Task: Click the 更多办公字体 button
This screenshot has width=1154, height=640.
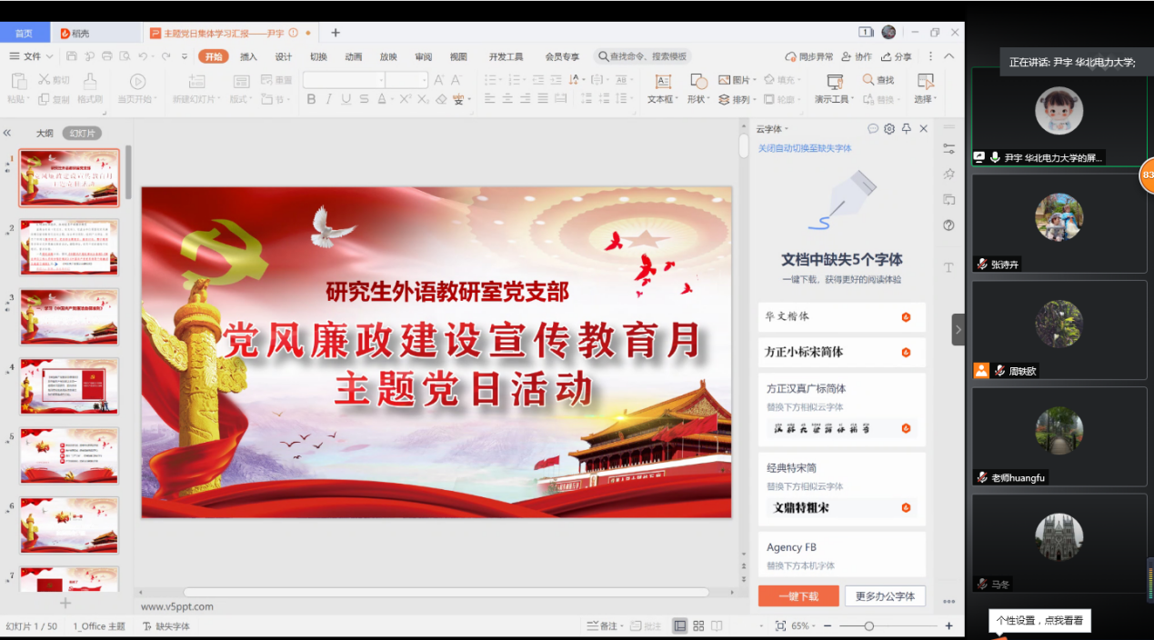Action: coord(885,596)
